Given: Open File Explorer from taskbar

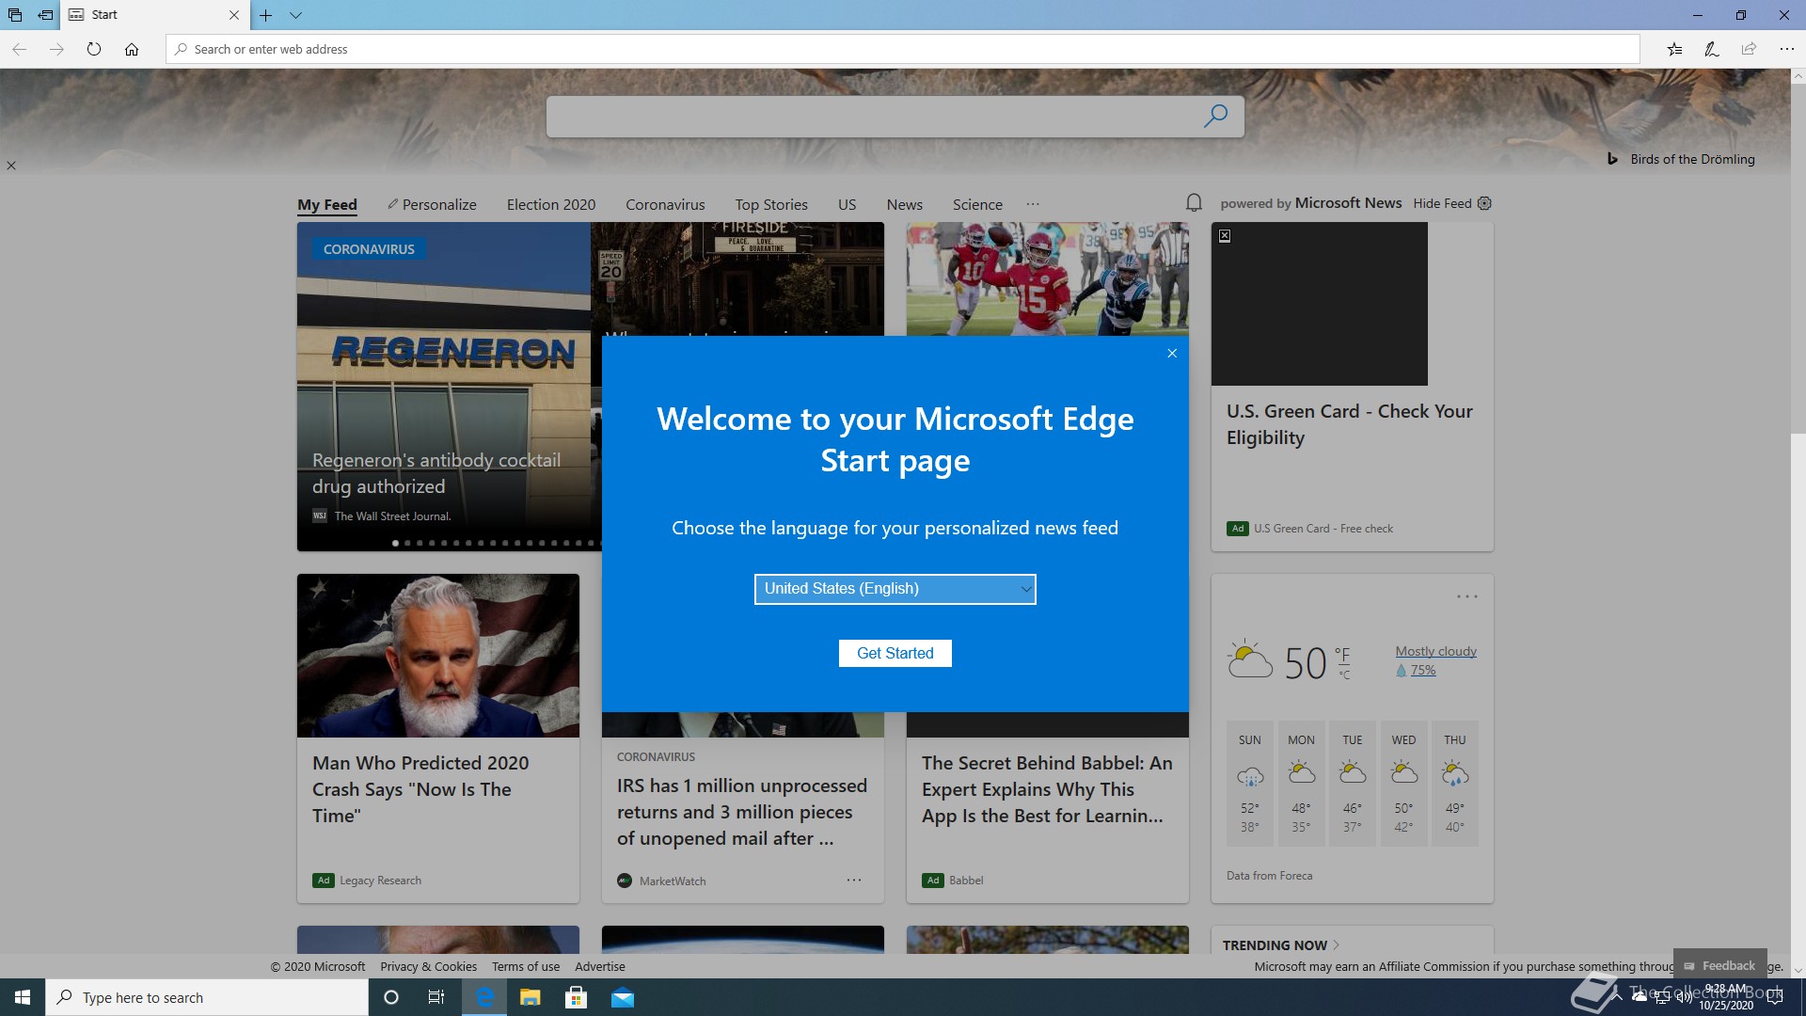Looking at the screenshot, I should (531, 997).
